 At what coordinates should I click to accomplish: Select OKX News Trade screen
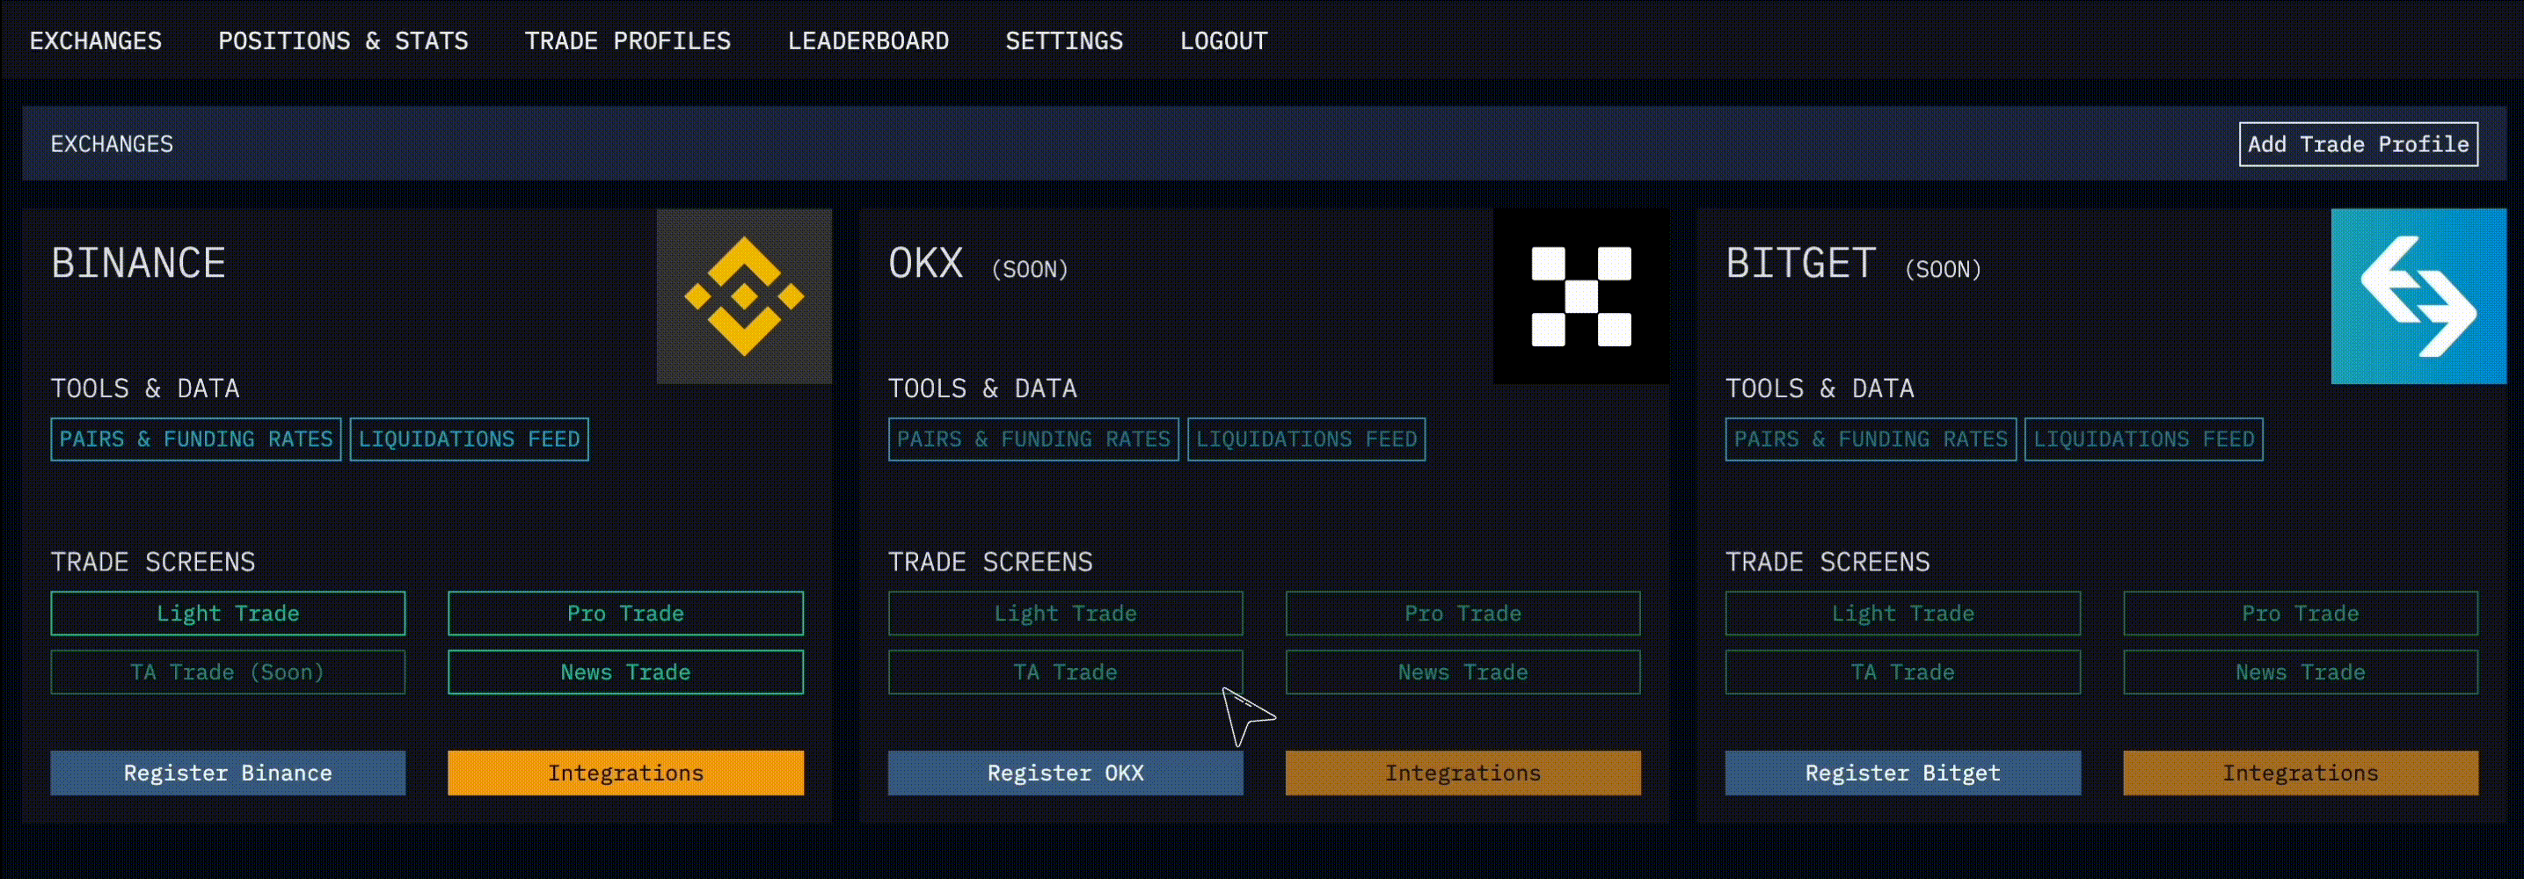[x=1463, y=672]
